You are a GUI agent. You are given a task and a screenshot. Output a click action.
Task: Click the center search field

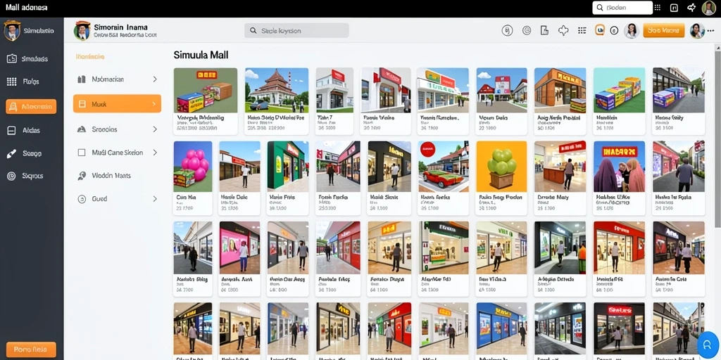(x=296, y=31)
